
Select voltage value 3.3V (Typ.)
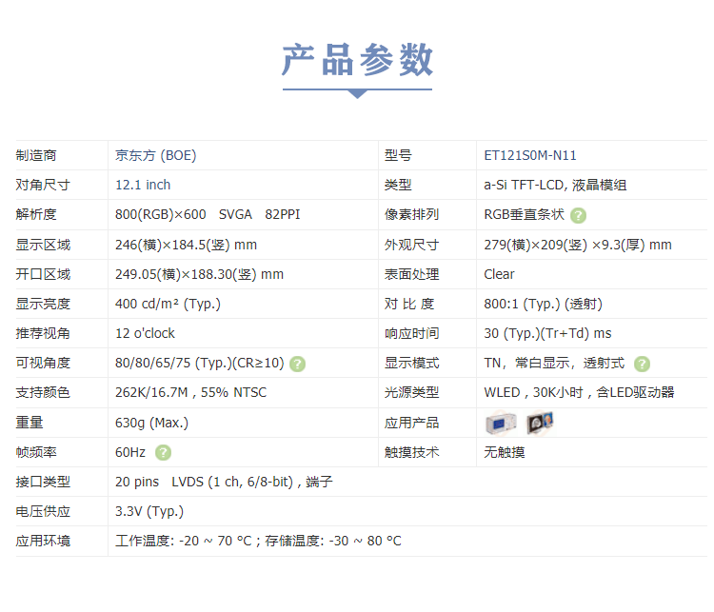point(149,511)
